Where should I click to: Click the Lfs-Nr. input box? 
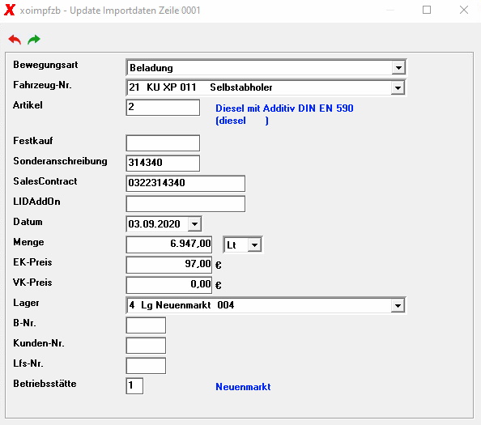(146, 366)
